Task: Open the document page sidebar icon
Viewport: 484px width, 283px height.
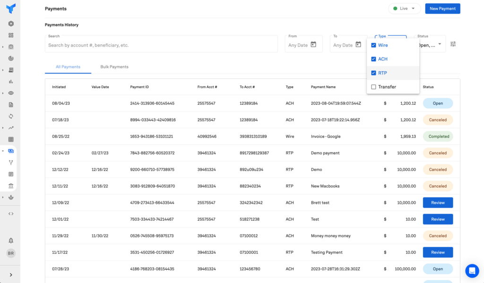Action: [x=11, y=105]
